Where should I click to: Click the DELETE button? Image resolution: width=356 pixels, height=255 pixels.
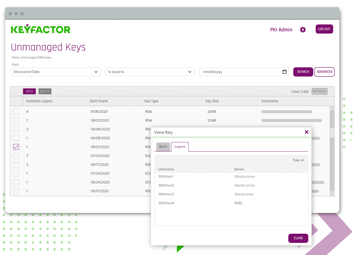click(45, 91)
